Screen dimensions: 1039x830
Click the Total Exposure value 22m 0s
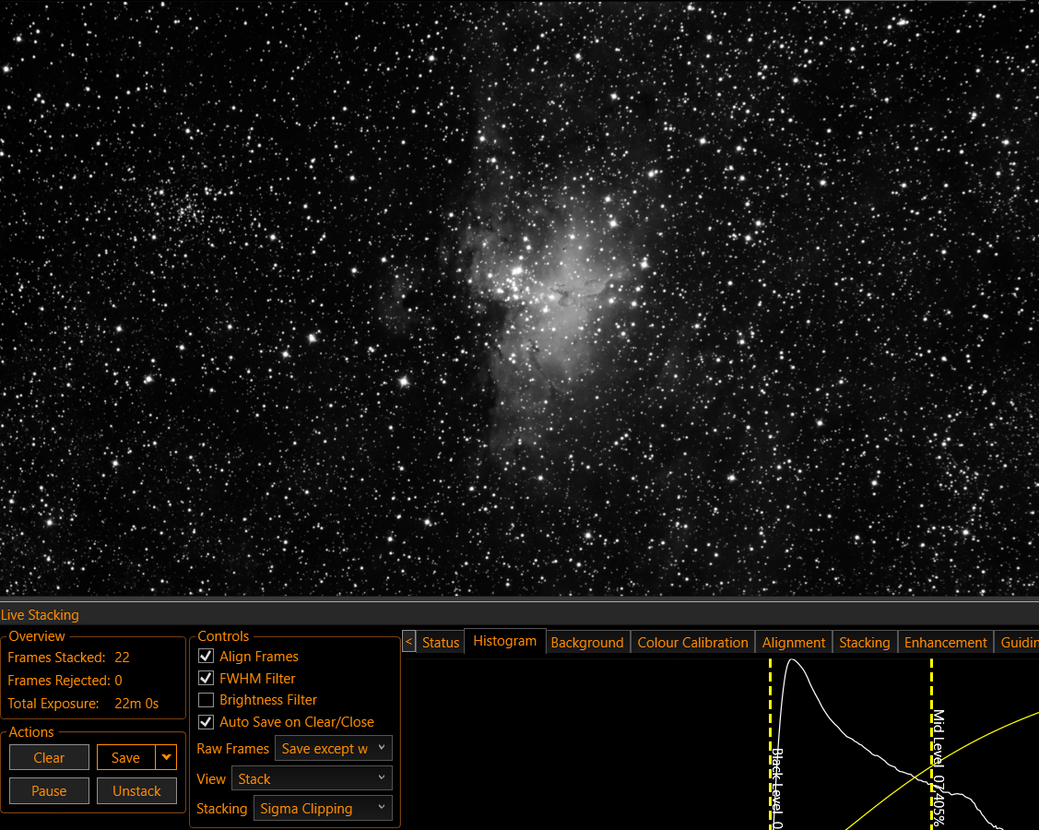coord(136,704)
